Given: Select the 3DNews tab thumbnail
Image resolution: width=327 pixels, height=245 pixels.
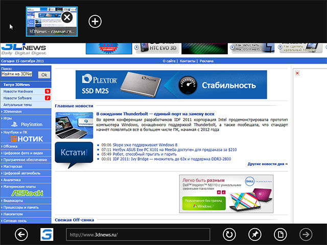Looking at the screenshot, I should [52, 21].
